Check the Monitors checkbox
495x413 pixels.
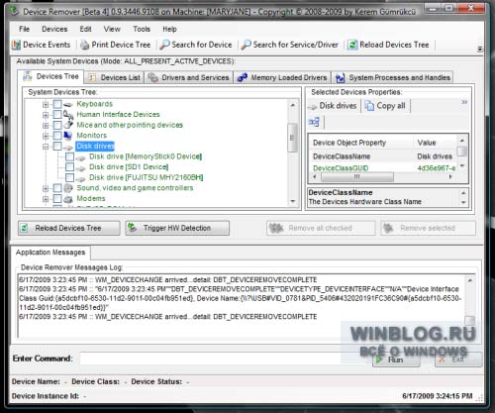coord(57,136)
